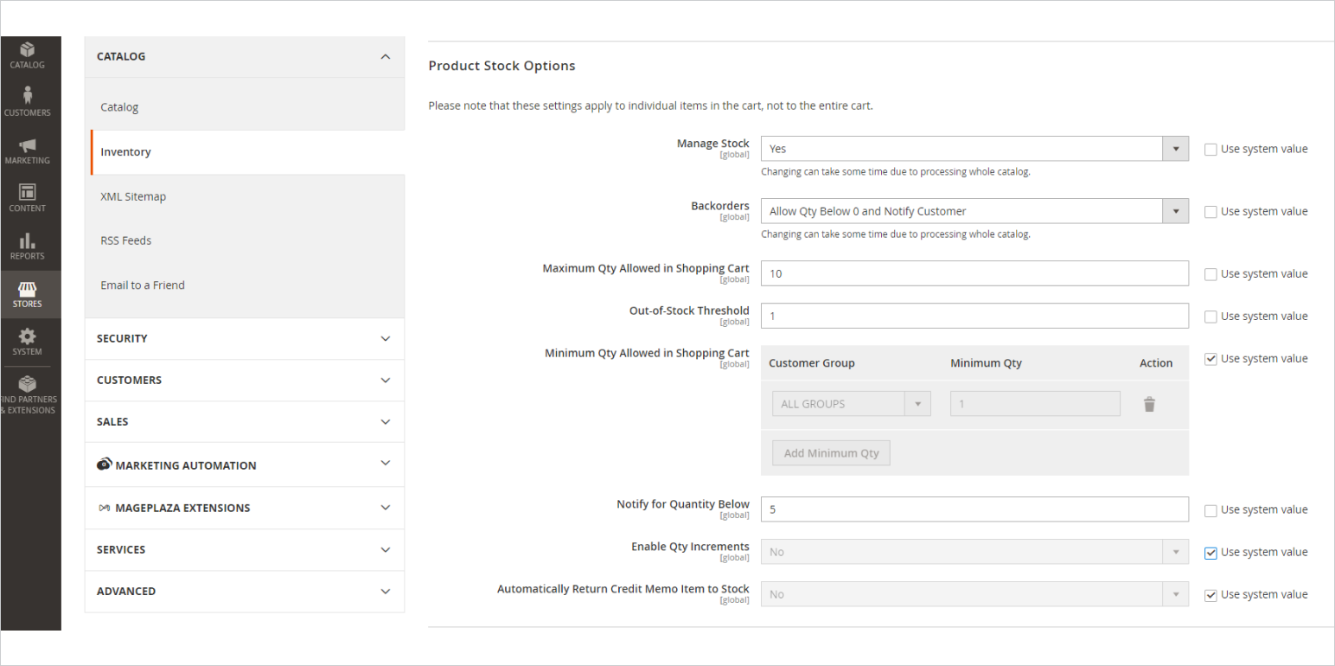Expand the MARKETING AUTOMATION section

tap(245, 464)
